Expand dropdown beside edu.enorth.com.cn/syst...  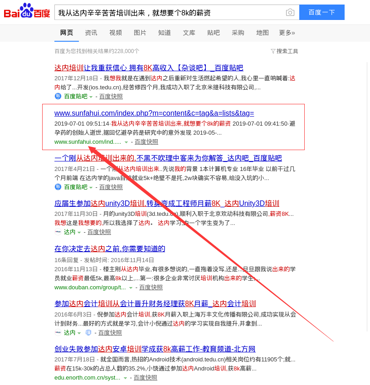tap(125, 378)
